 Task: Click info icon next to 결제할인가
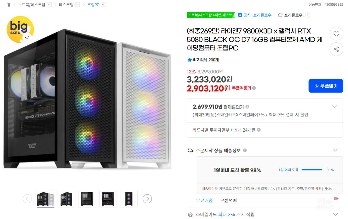(x=247, y=107)
